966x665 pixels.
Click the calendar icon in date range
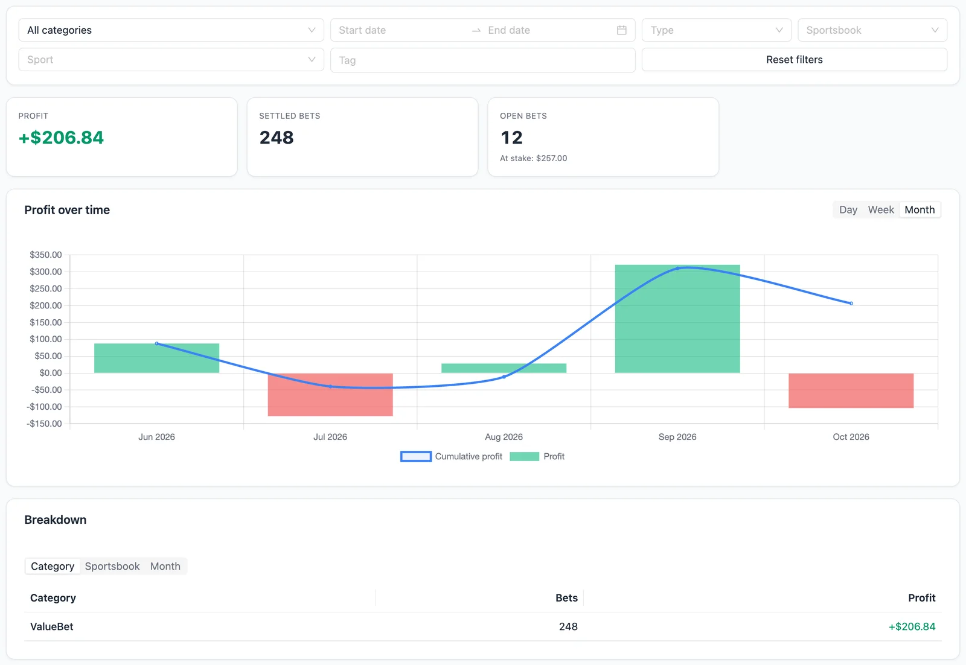[621, 30]
